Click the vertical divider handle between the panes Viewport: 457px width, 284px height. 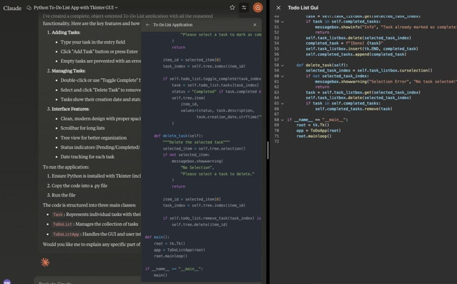tap(267, 150)
